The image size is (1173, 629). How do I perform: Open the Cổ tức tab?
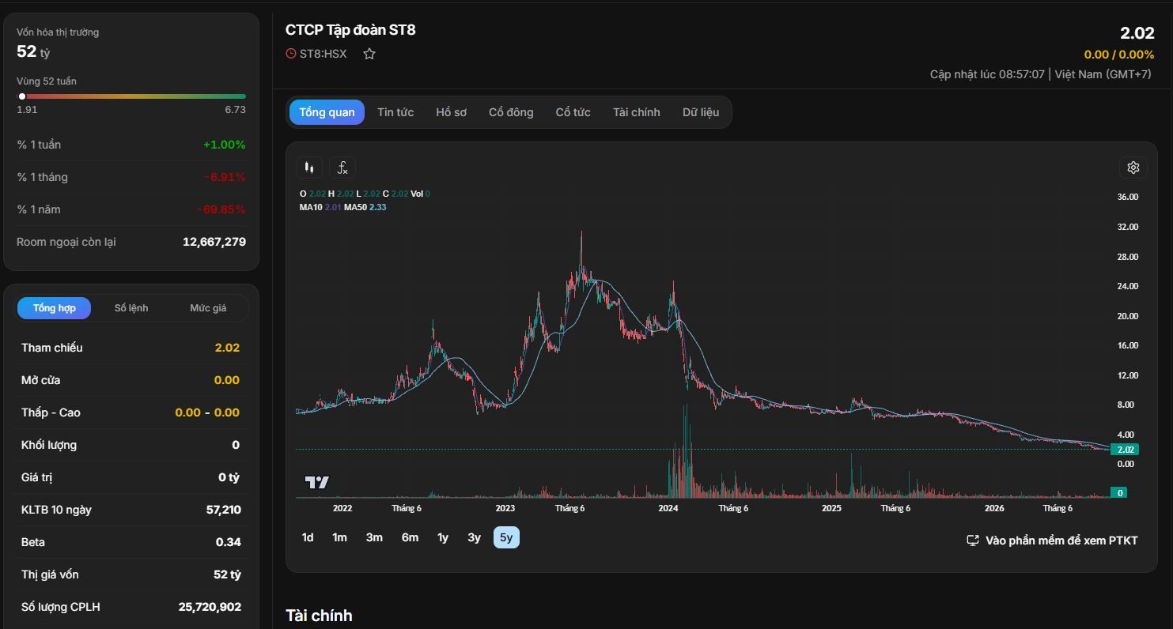(x=573, y=112)
